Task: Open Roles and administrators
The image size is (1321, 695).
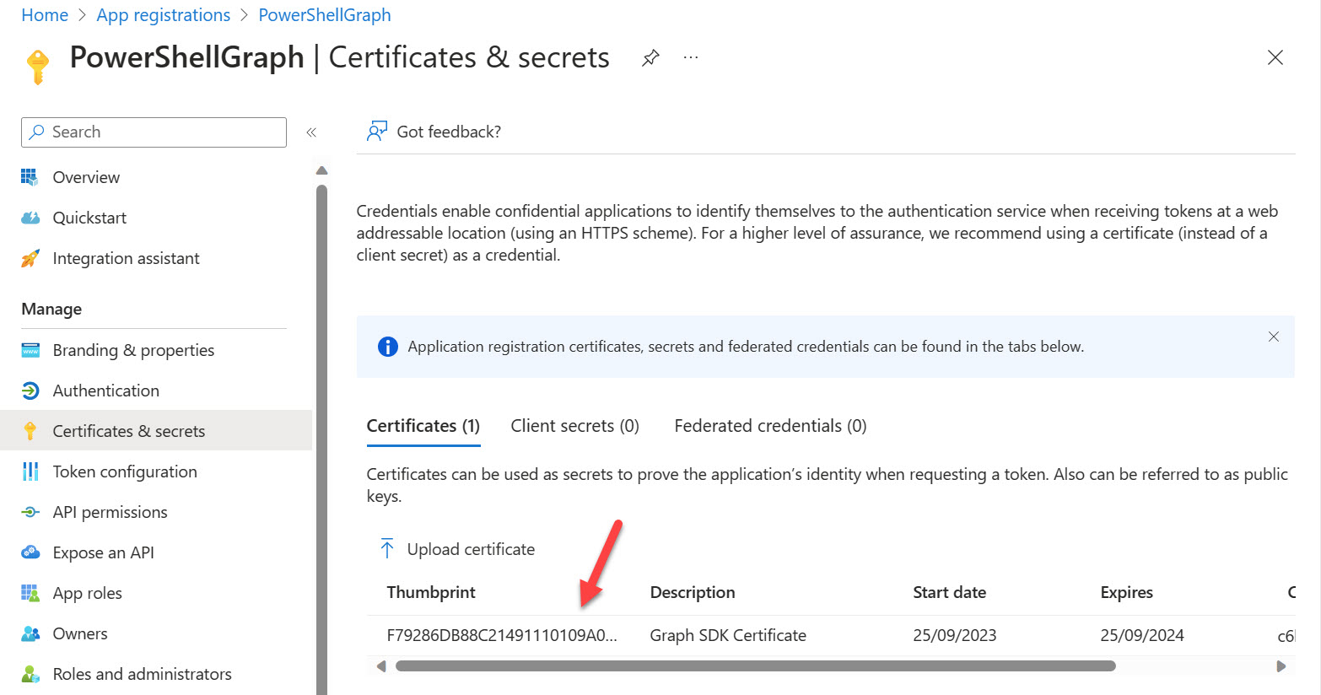Action: click(x=142, y=674)
